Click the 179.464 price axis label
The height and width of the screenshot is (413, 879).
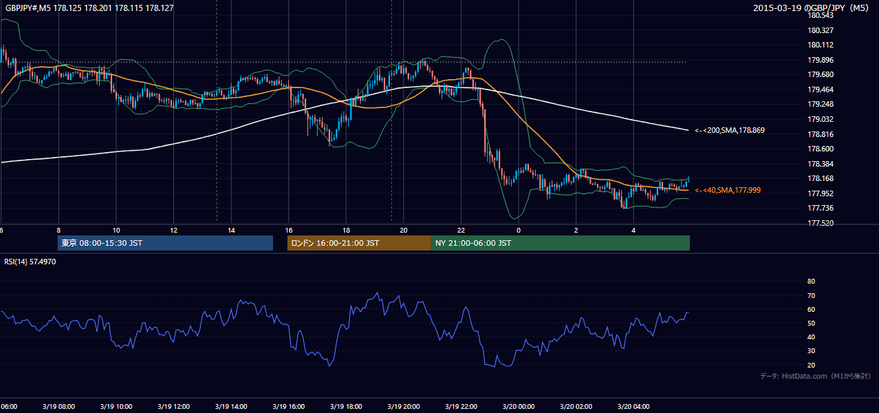[821, 90]
